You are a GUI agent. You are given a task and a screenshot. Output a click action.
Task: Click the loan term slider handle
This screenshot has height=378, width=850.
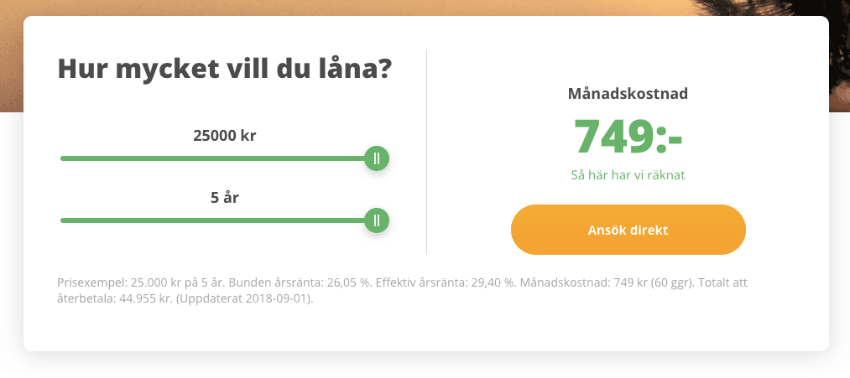point(377,220)
